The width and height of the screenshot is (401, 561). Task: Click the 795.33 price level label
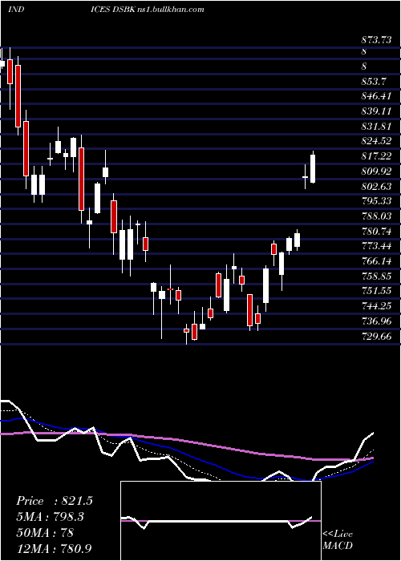pos(376,201)
